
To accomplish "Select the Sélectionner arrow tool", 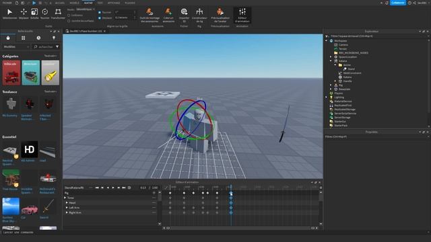I will [x=9, y=13].
